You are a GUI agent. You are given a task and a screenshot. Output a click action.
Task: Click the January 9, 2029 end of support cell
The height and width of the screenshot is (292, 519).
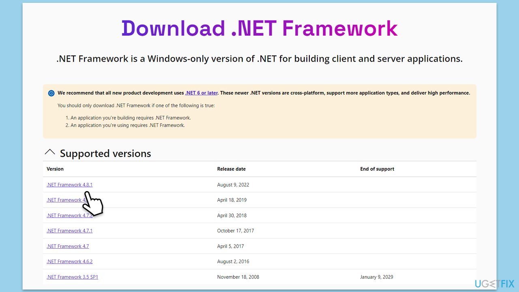(376, 277)
